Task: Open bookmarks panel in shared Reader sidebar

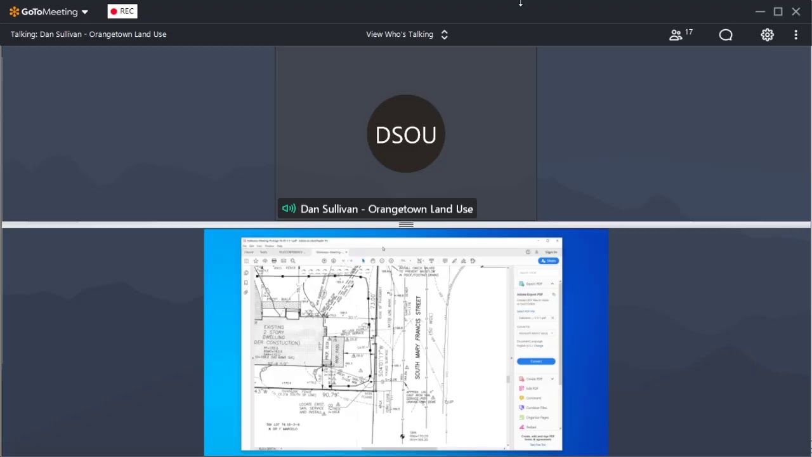Action: click(x=246, y=282)
